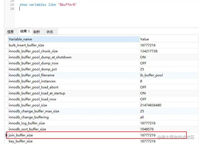The width and height of the screenshot is (199, 144).
Task: Select the innodb_buffer_pool_load_at_startup cell
Action: coord(74,93)
